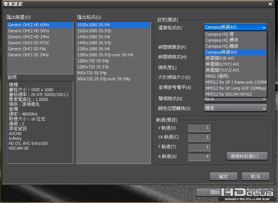Viewport: 278px width, 203px height.
Task: Open the 顏色空間轉換 dropdown
Action: (235, 108)
